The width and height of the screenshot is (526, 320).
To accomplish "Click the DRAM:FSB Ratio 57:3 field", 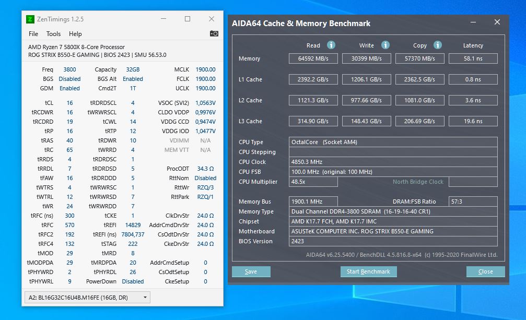I will click(x=473, y=201).
